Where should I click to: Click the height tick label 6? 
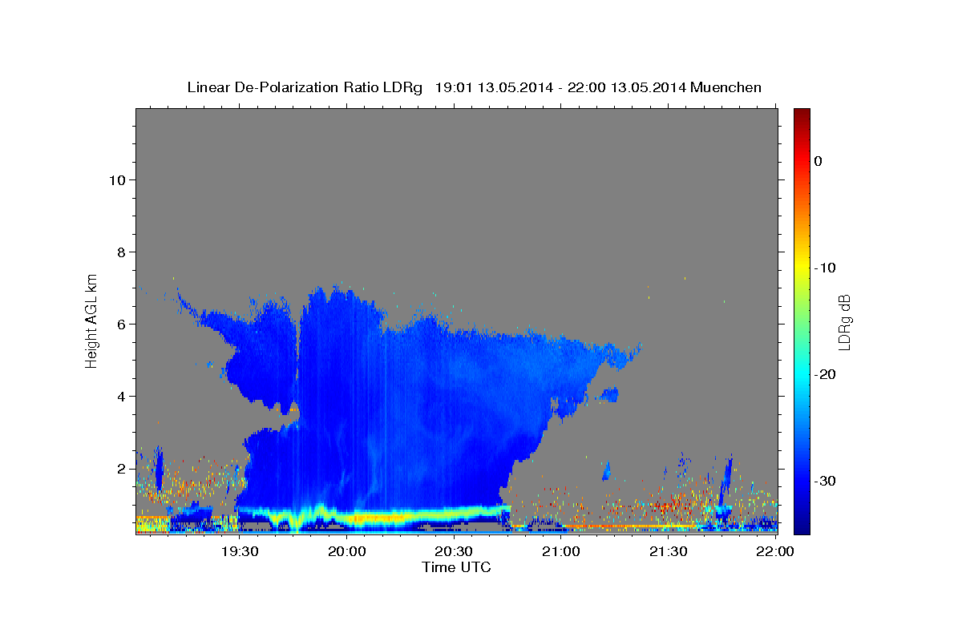click(122, 324)
